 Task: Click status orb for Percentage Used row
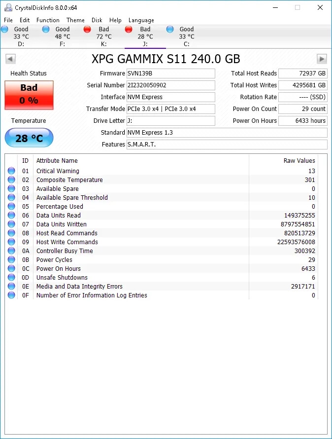pyautogui.click(x=11, y=206)
